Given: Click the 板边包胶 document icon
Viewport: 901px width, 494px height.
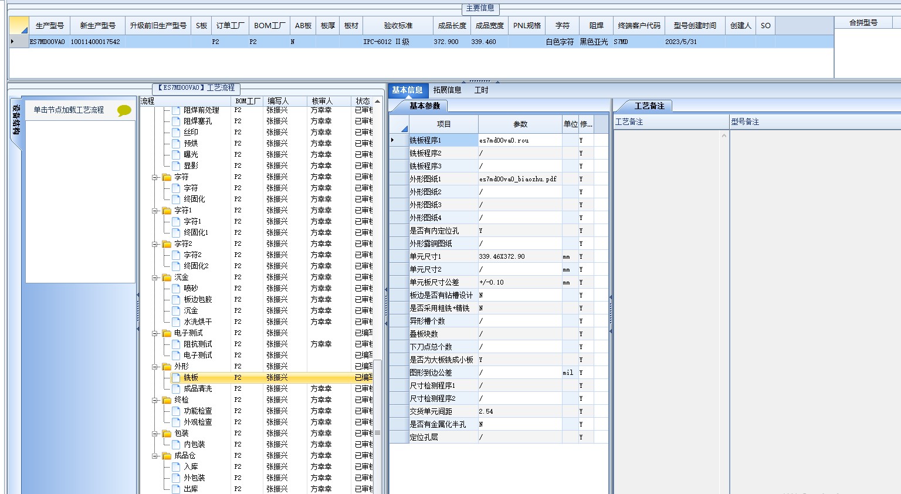Looking at the screenshot, I should coord(176,300).
